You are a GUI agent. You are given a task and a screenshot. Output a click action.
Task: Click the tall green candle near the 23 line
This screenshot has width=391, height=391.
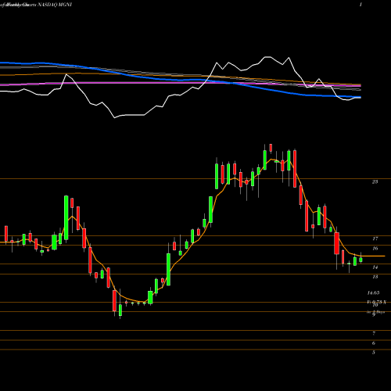point(217,176)
